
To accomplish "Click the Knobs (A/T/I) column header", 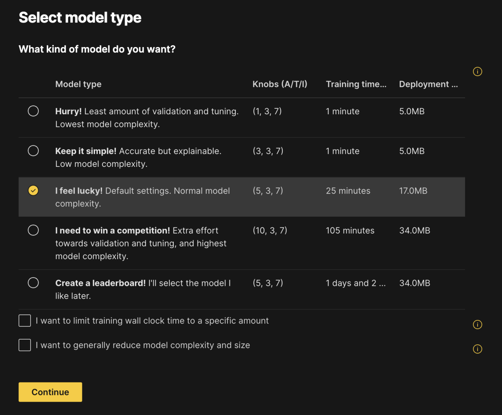I will [280, 84].
